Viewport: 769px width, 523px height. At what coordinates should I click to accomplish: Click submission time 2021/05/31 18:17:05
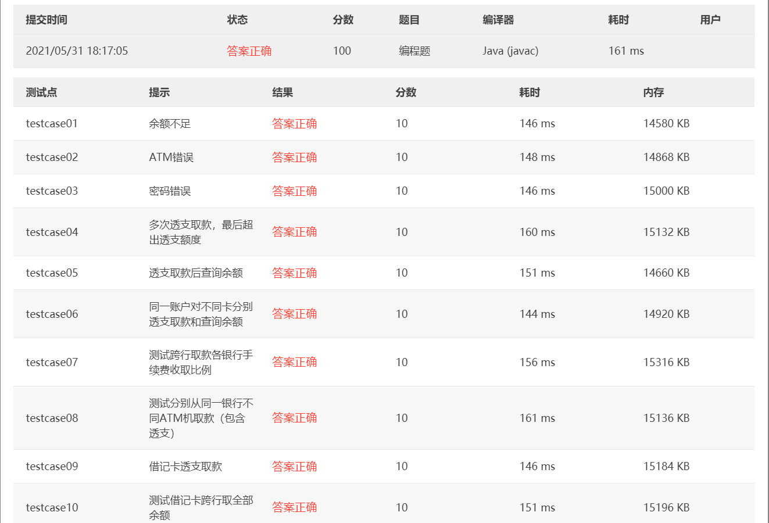point(77,51)
